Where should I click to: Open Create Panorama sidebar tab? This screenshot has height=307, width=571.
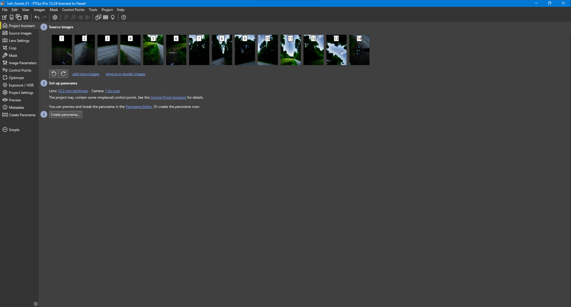[x=19, y=115]
